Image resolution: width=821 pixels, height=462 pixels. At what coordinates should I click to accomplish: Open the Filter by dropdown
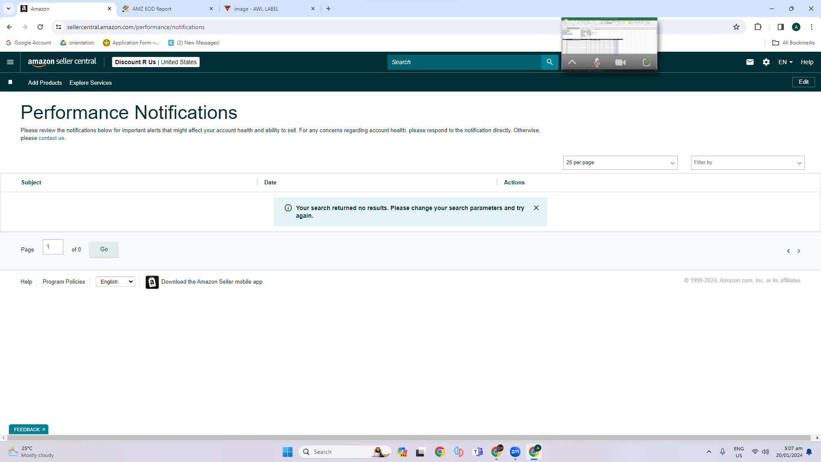tap(747, 163)
